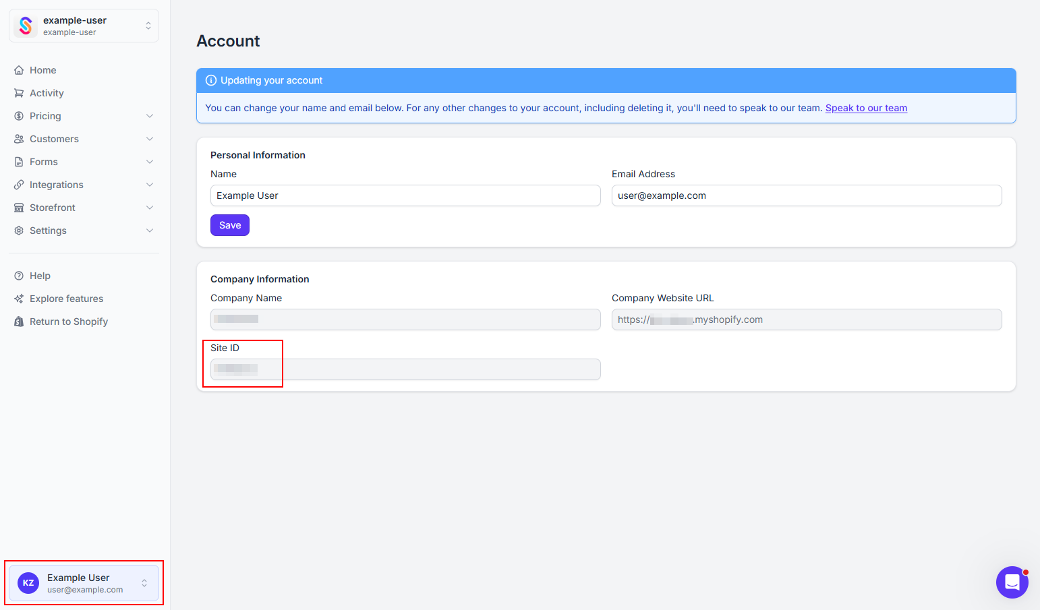1040x610 pixels.
Task: Expand the Storefront submenu chevron
Action: click(150, 208)
